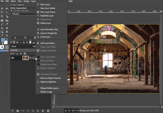Choose Duplicate Layer
163x113 pixels.
click(51, 16)
